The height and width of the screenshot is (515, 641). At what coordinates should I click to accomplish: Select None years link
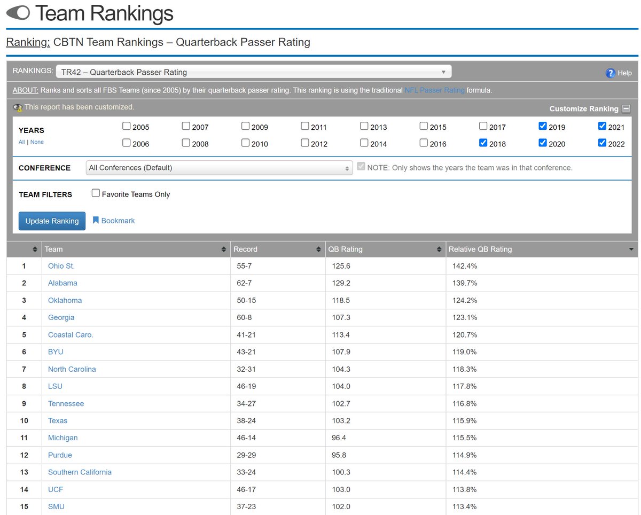pyautogui.click(x=37, y=142)
